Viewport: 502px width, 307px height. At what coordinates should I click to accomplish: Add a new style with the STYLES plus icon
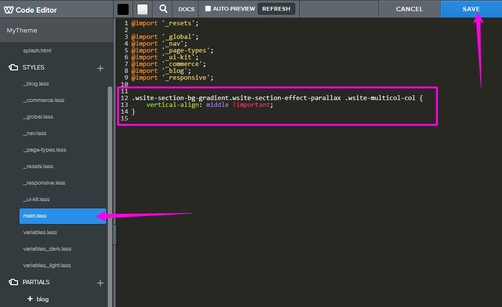[100, 68]
